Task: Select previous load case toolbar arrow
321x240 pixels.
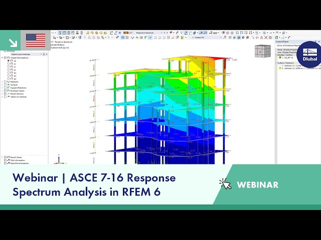Action: tap(165, 32)
